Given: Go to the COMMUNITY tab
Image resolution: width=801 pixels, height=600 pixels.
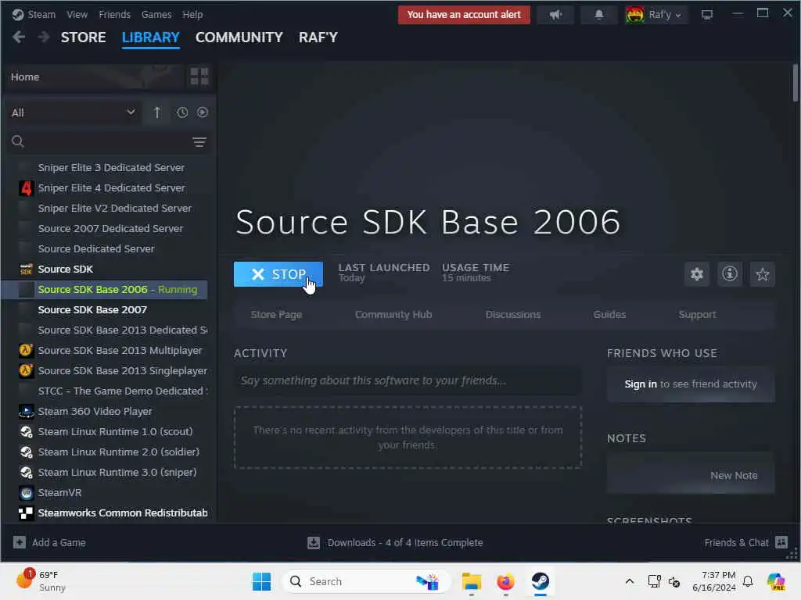Looking at the screenshot, I should (x=239, y=37).
